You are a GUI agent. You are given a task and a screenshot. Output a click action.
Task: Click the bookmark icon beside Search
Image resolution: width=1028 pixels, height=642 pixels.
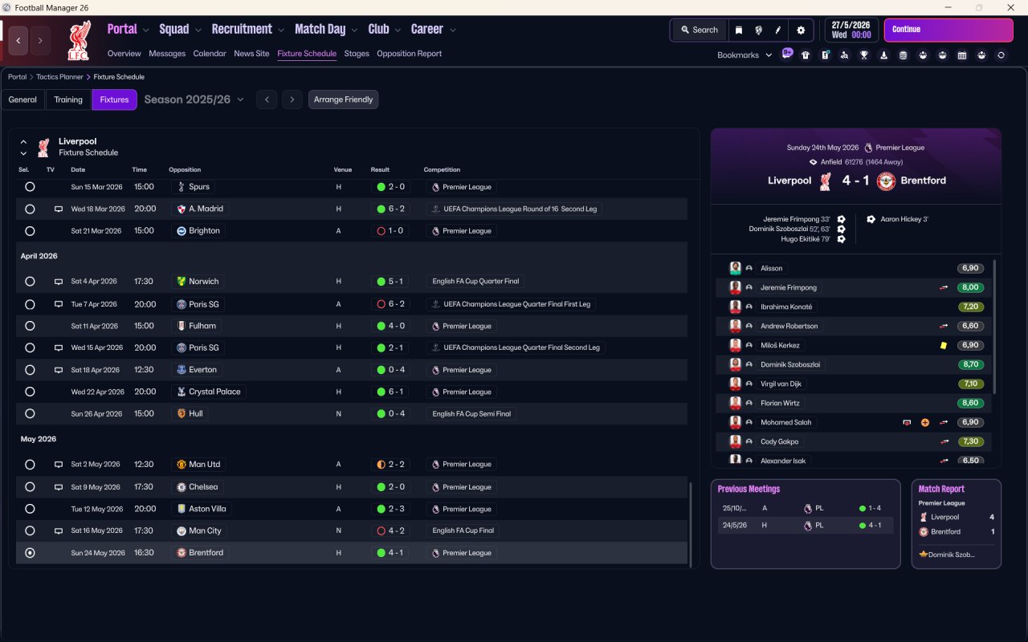coord(739,30)
